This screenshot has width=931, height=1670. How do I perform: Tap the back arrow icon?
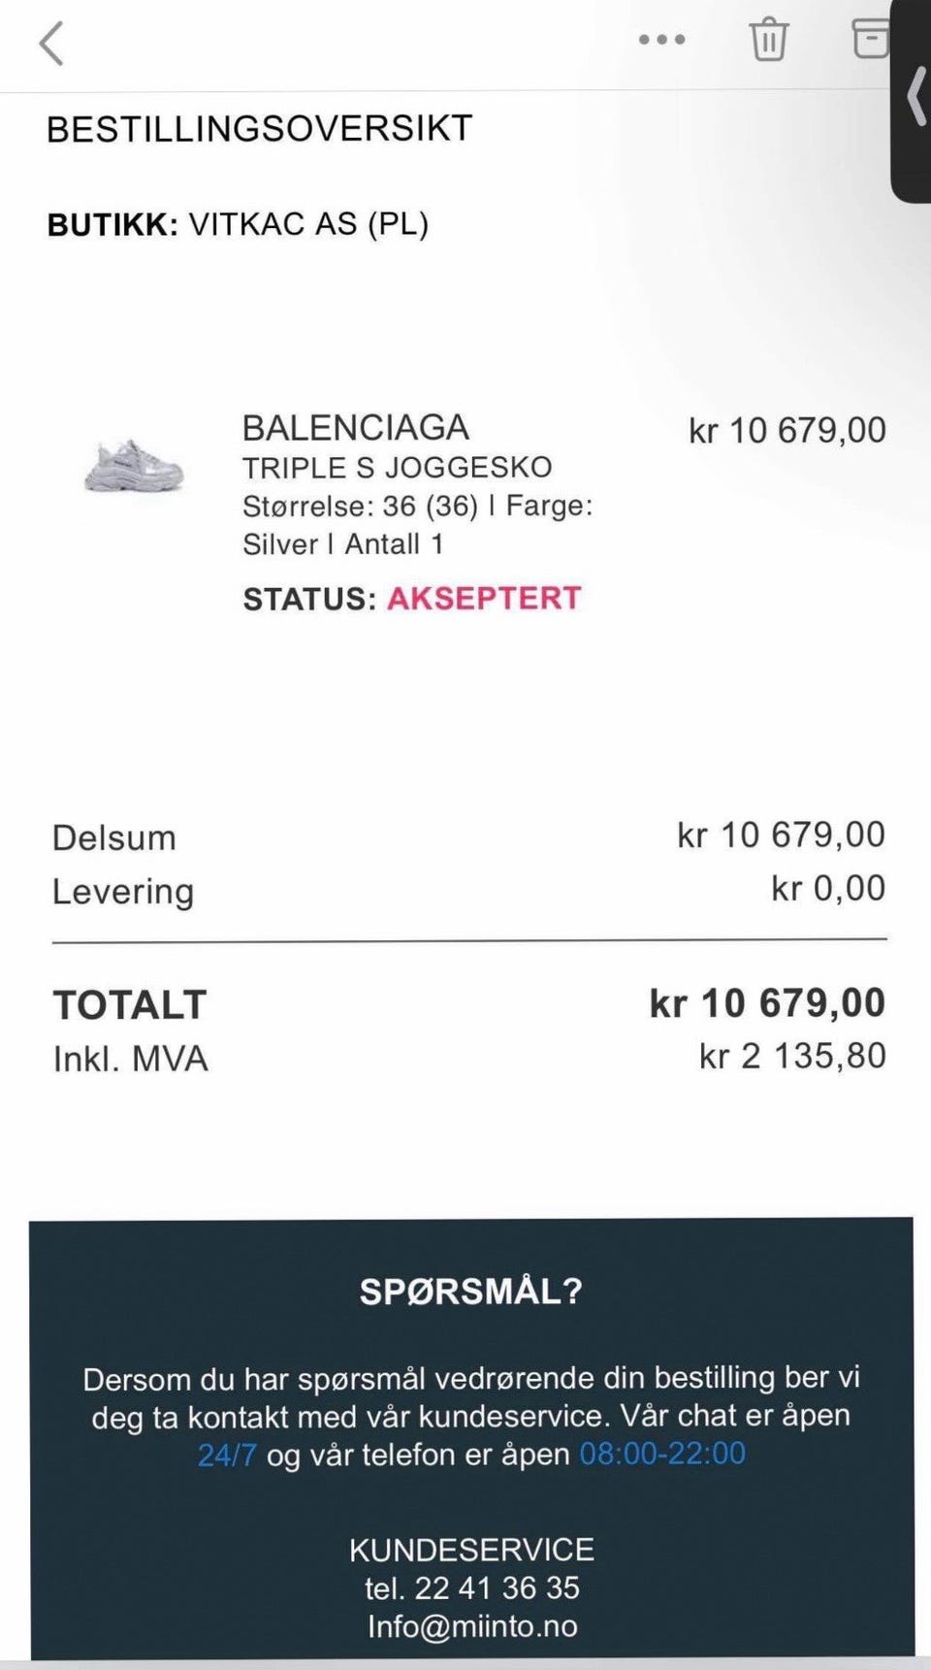51,44
